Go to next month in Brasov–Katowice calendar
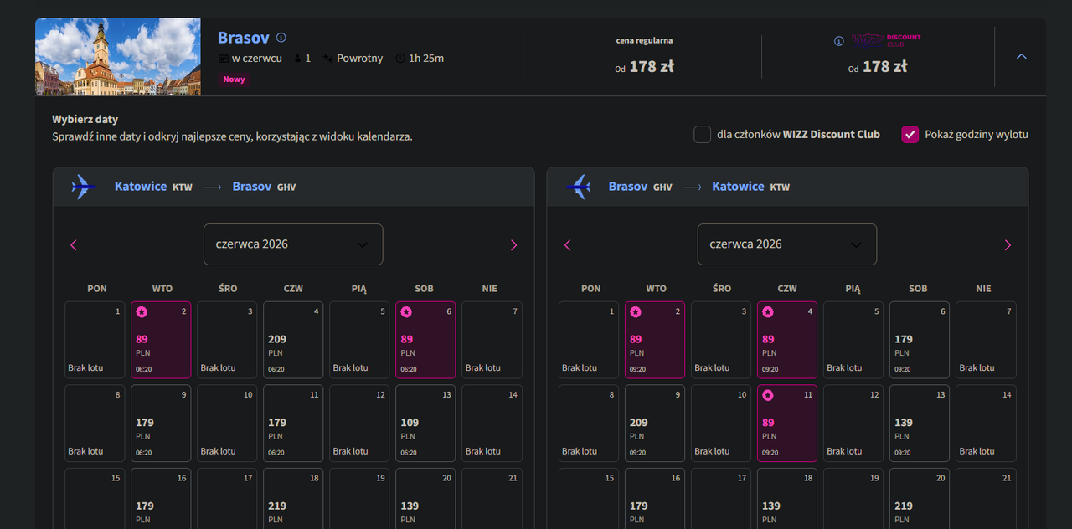 [1008, 245]
